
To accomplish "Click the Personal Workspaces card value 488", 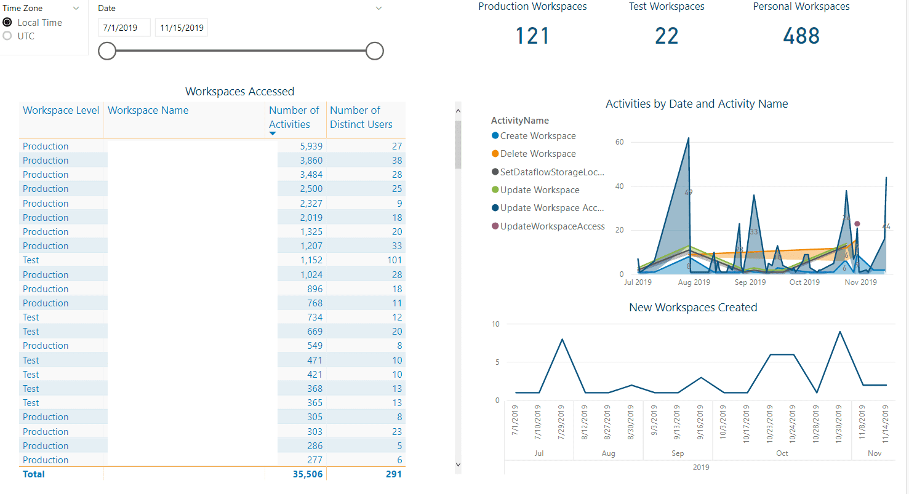I will coord(801,36).
